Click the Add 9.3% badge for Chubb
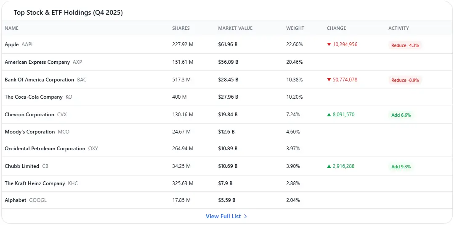Screen dimensions: 454x225 tap(401, 167)
